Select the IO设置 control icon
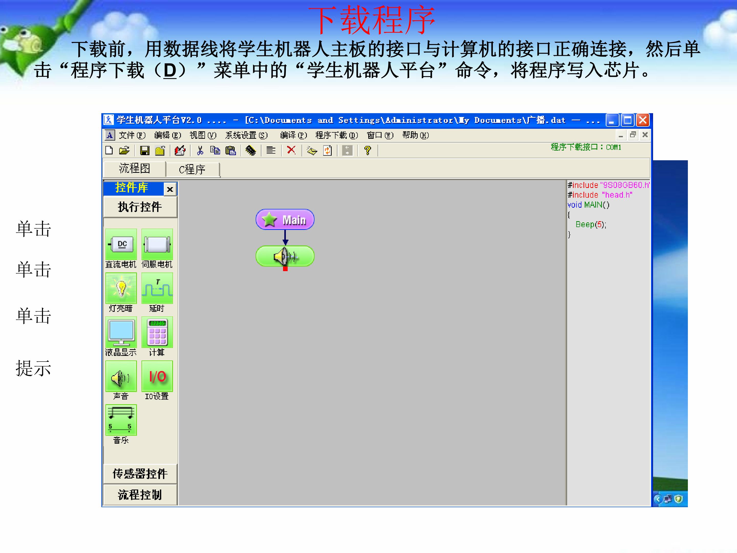 157,376
